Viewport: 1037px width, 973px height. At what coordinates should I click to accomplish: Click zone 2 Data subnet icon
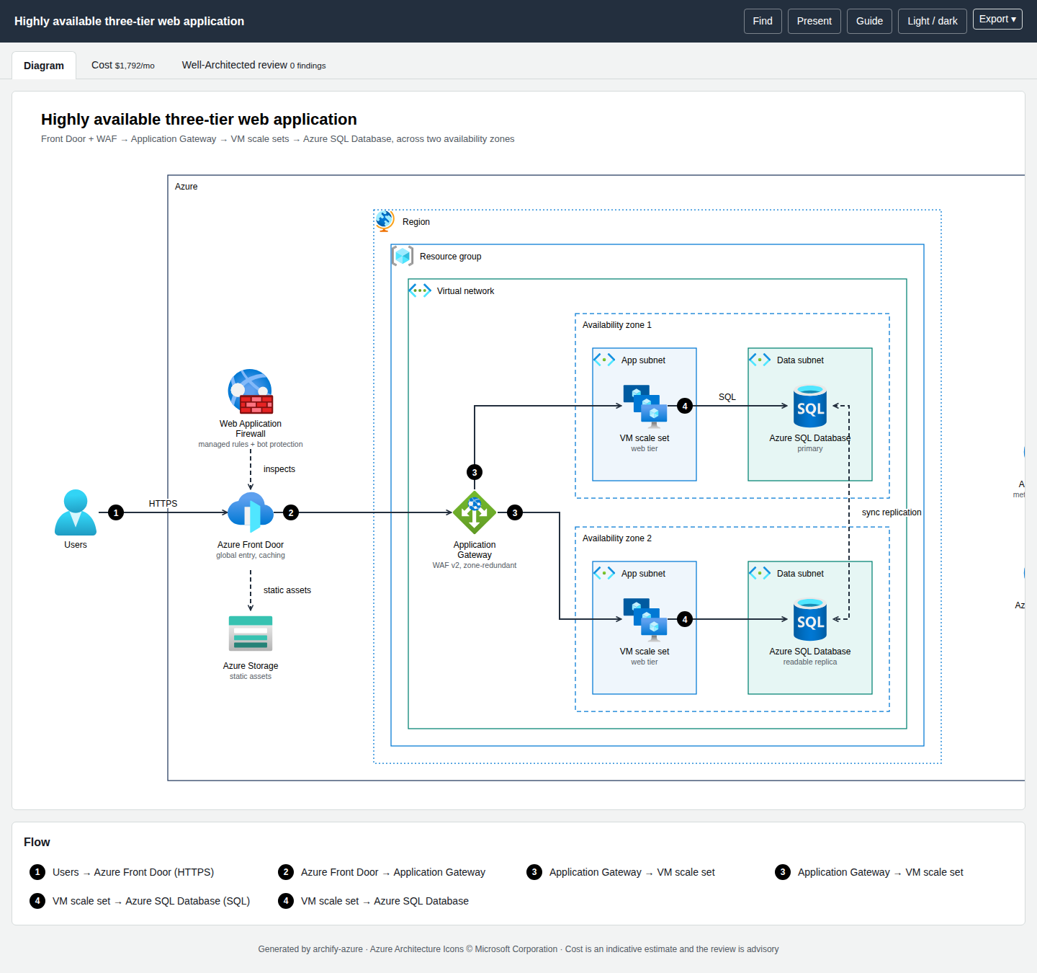click(760, 573)
